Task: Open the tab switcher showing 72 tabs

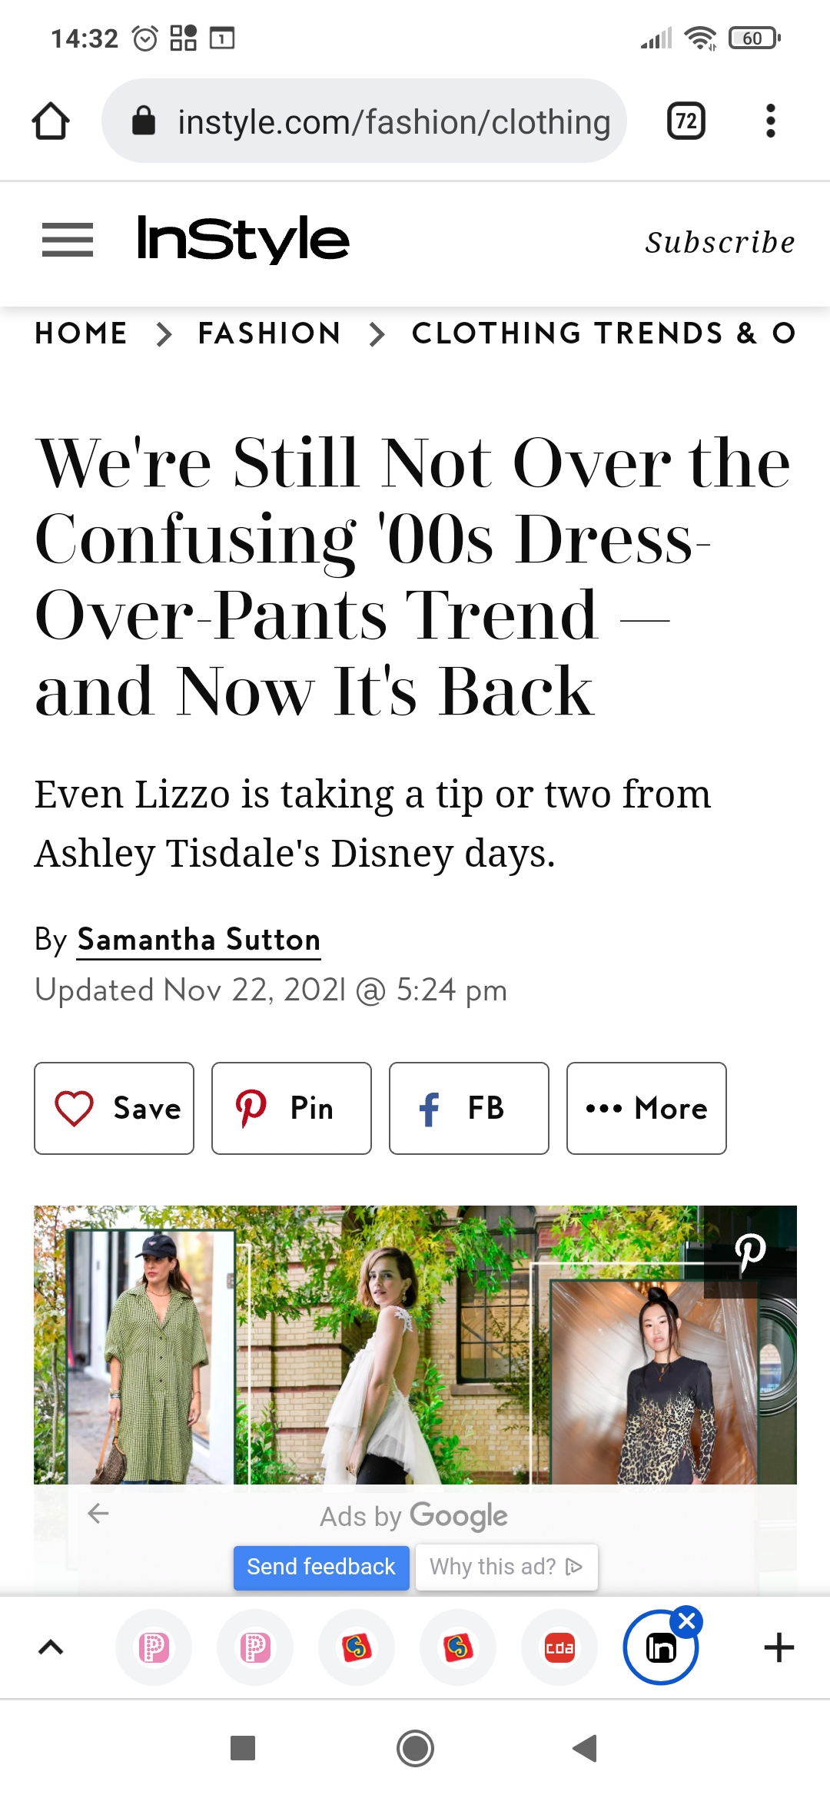Action: pos(686,121)
